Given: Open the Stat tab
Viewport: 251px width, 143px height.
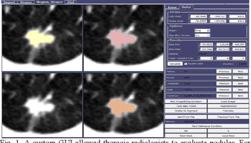Looking at the screenshot, I should (71, 2).
